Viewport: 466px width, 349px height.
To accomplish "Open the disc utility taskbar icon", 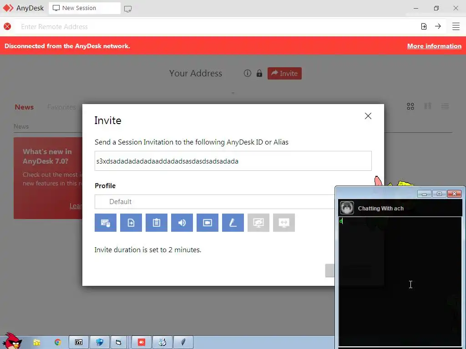I will point(162,342).
